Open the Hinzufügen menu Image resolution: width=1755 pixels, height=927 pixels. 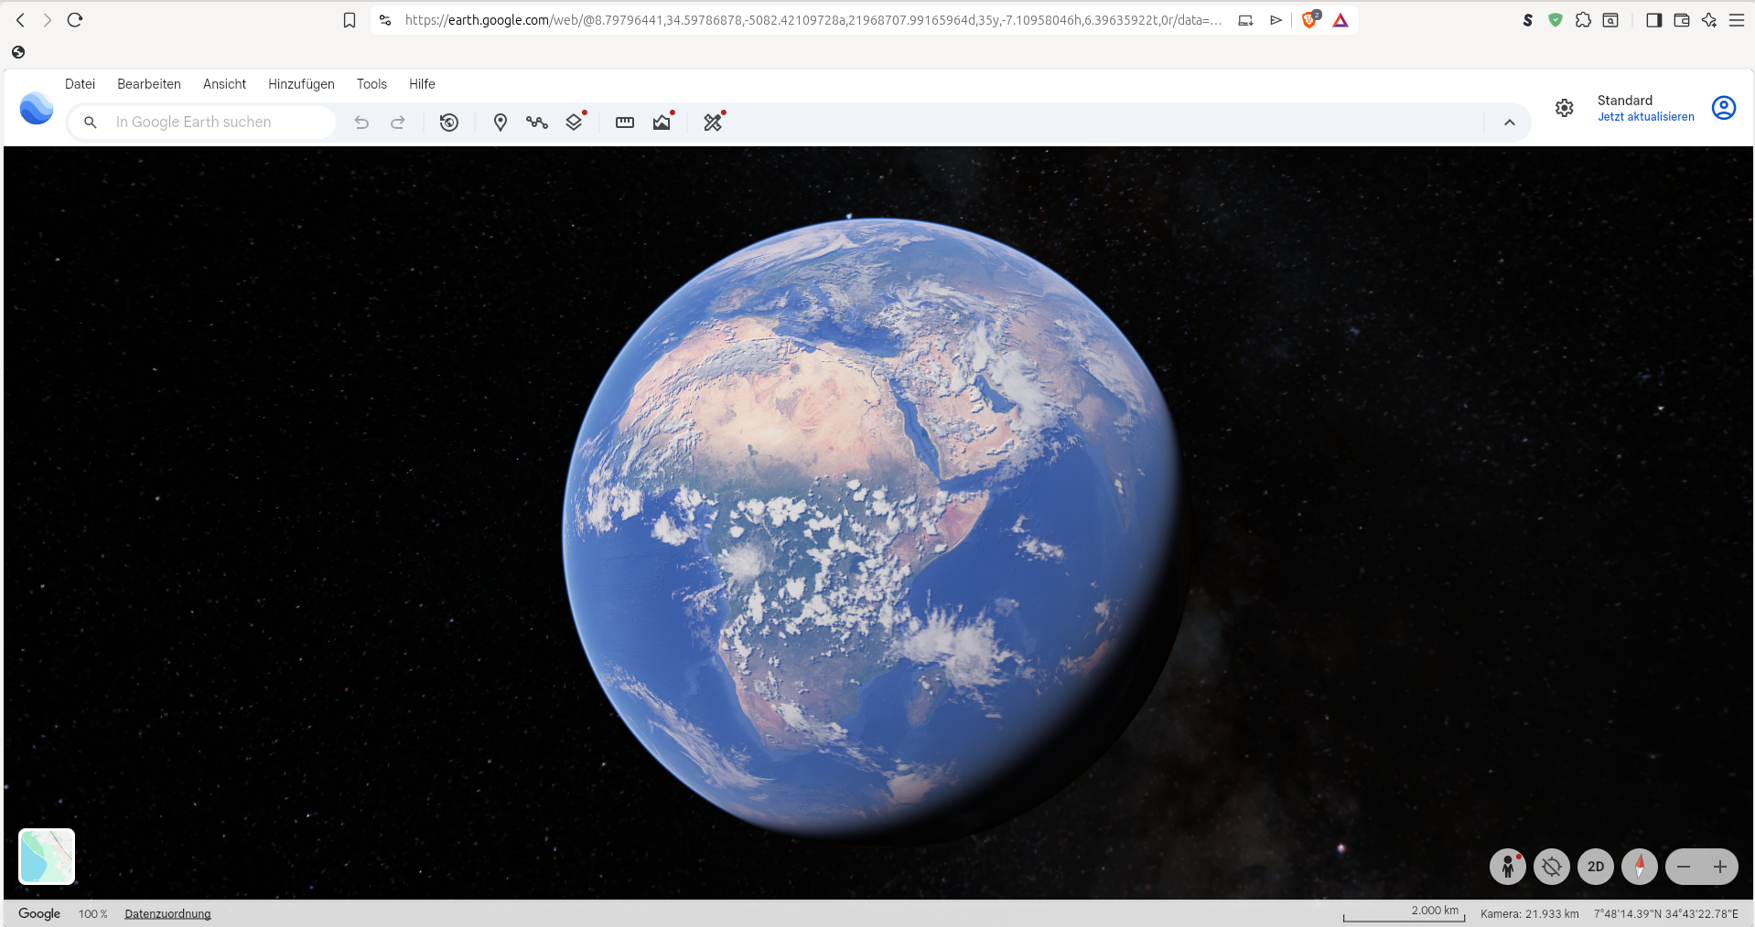[301, 84]
